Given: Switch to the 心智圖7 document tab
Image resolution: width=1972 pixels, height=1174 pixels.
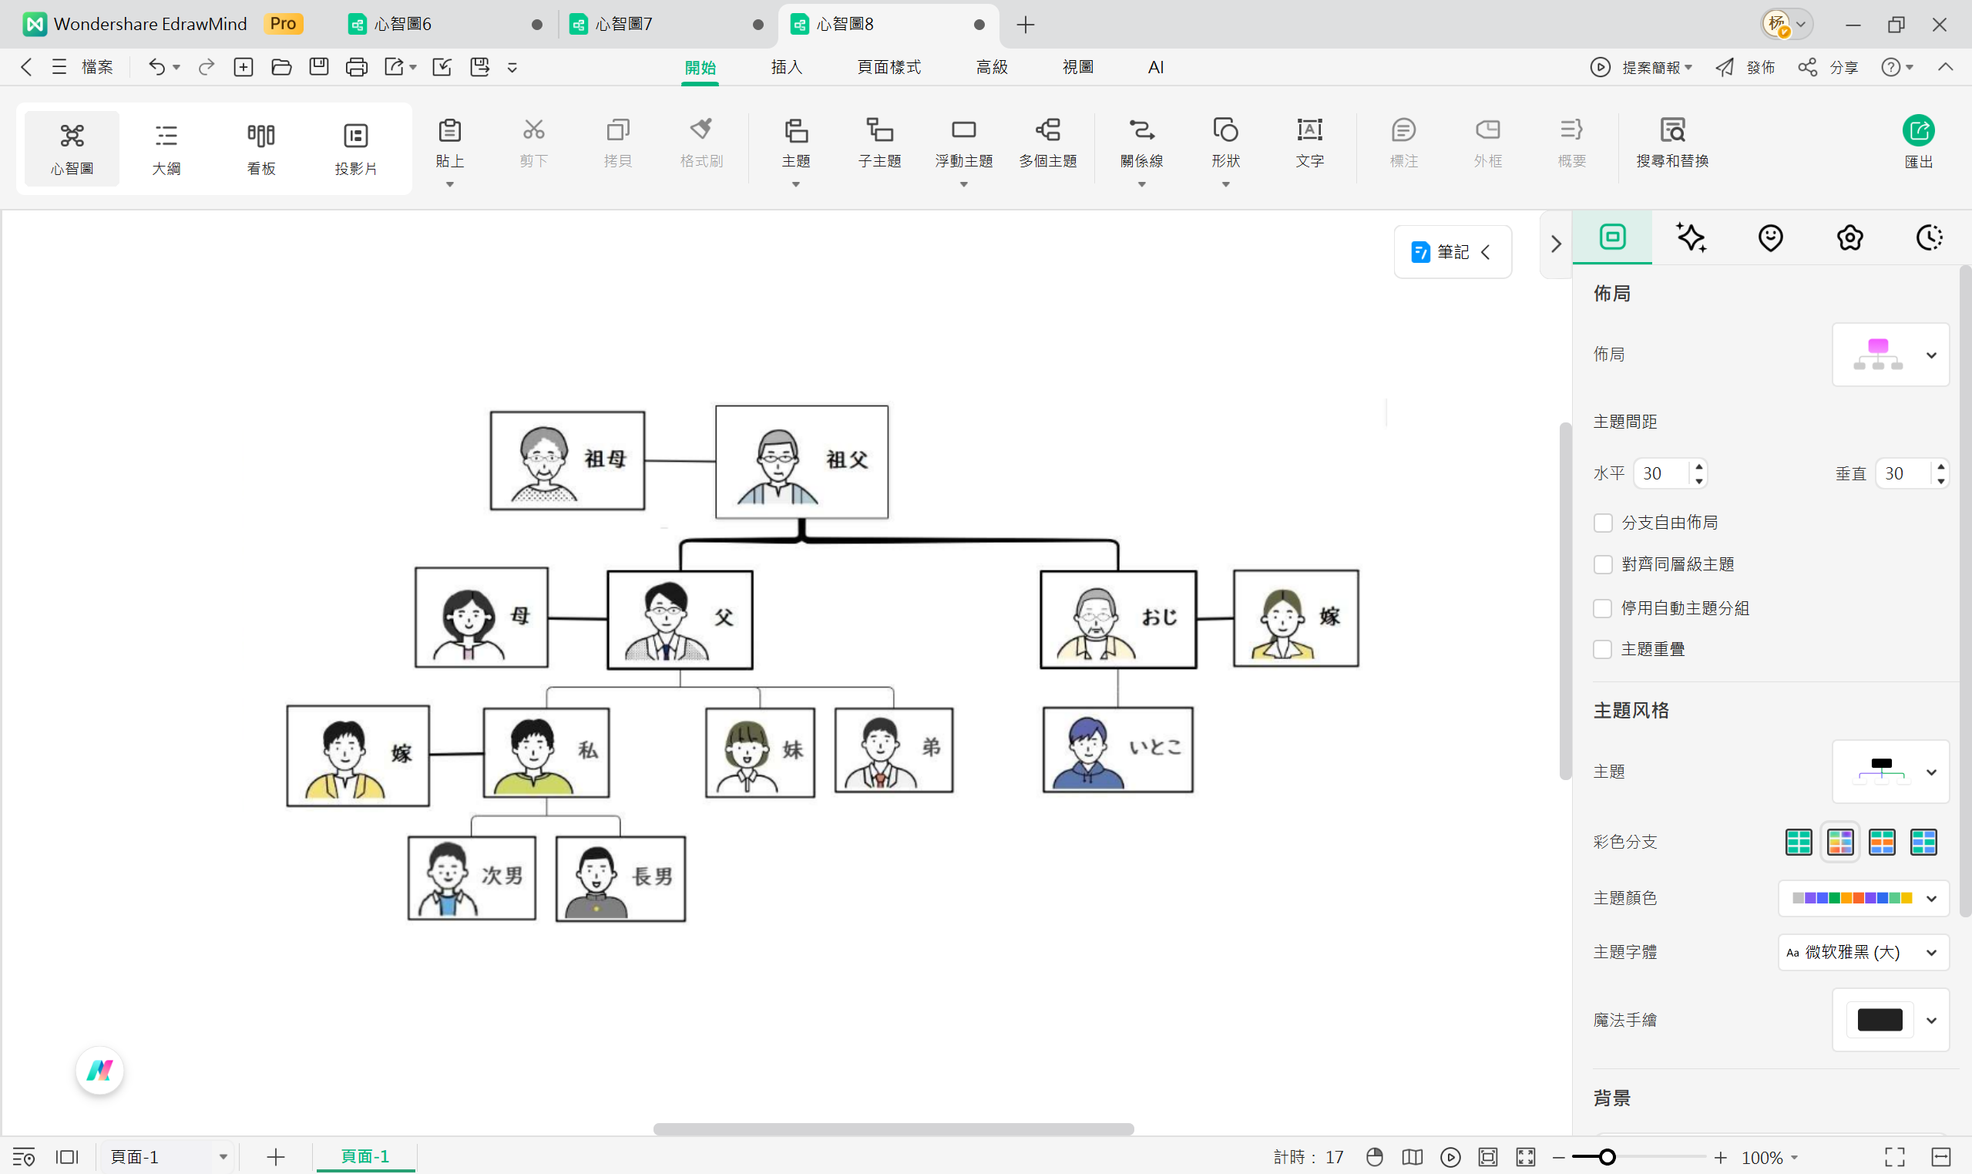Looking at the screenshot, I should coord(624,25).
